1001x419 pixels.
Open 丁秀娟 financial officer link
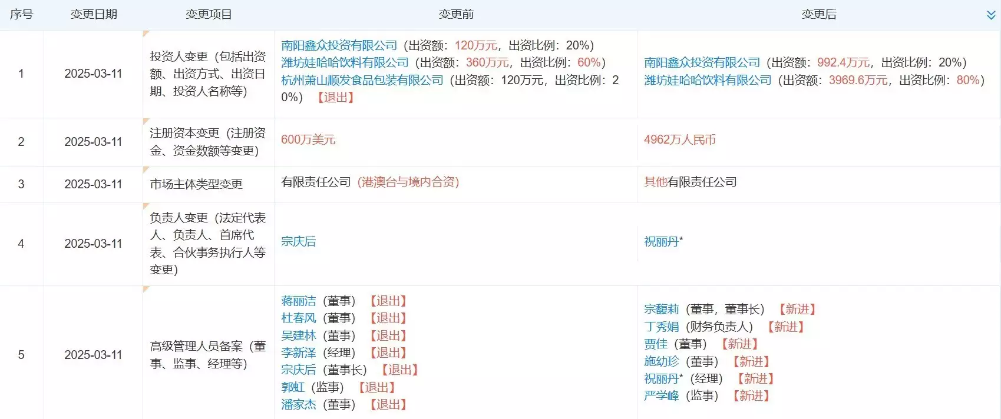click(x=662, y=327)
